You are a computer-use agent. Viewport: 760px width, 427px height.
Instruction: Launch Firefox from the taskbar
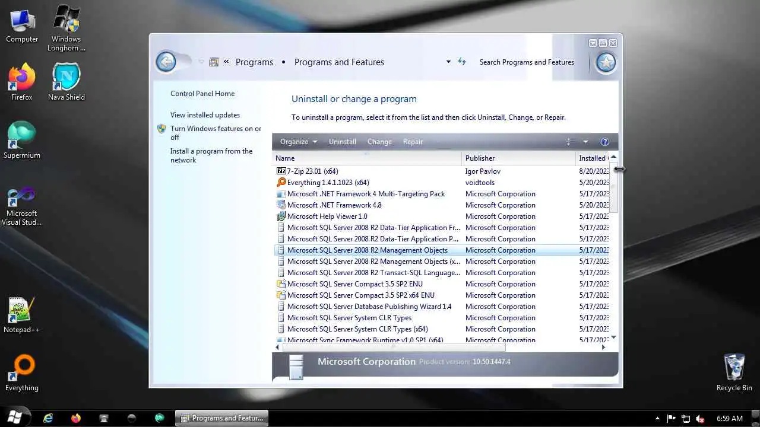(x=76, y=418)
